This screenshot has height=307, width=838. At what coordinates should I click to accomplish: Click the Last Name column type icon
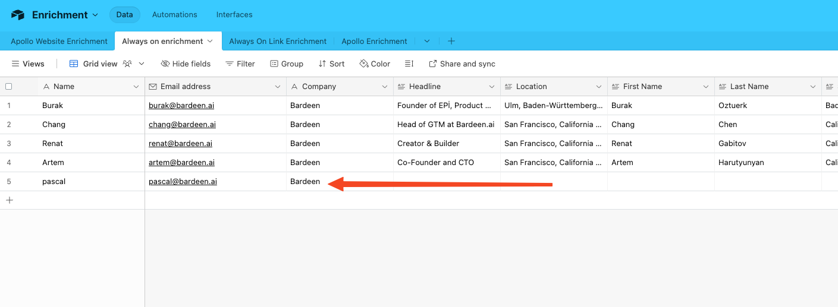coord(723,87)
